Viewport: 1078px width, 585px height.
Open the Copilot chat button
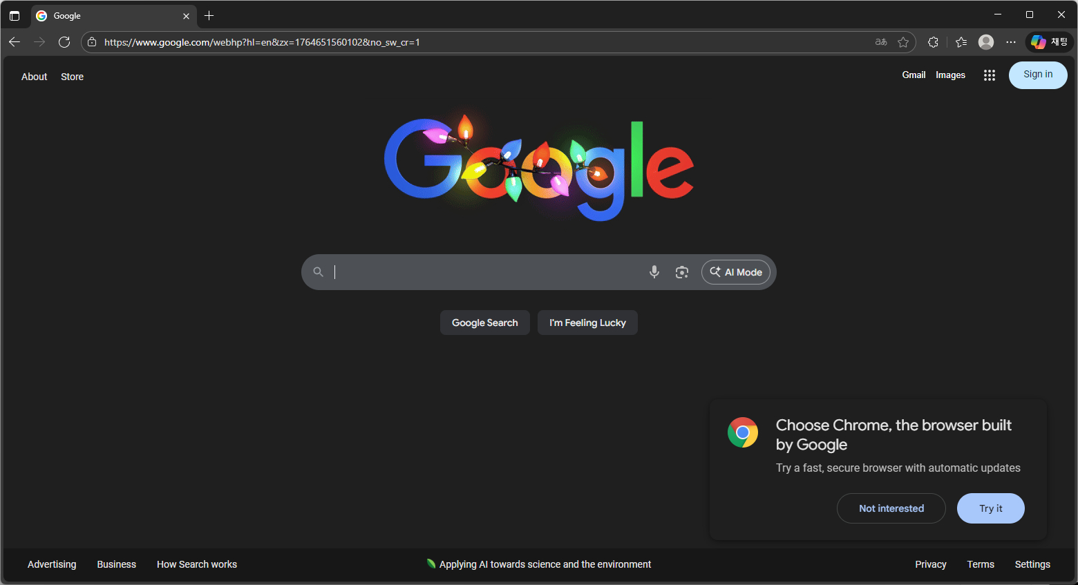tap(1049, 42)
